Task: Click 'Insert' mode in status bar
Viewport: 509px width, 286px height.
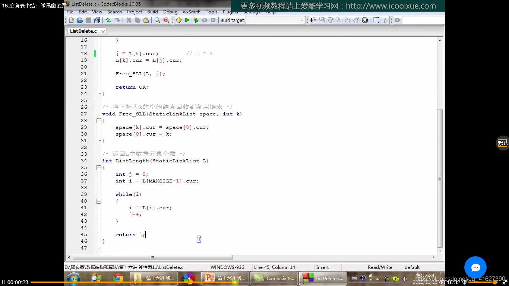Action: pyautogui.click(x=322, y=267)
